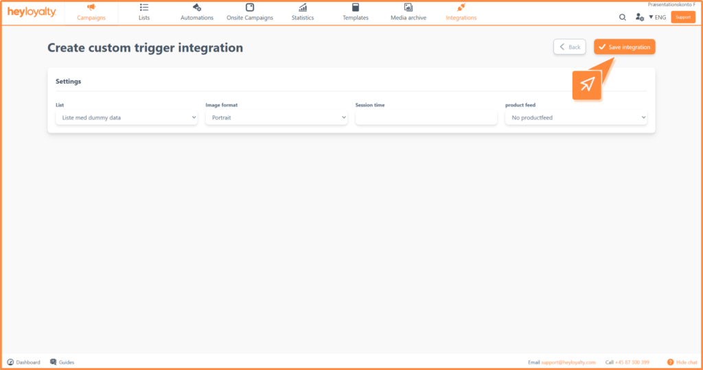Open Automations from the gears icon

[x=197, y=8]
